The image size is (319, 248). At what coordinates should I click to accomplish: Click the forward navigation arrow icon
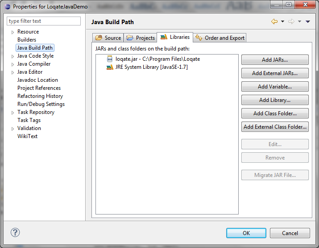291,21
